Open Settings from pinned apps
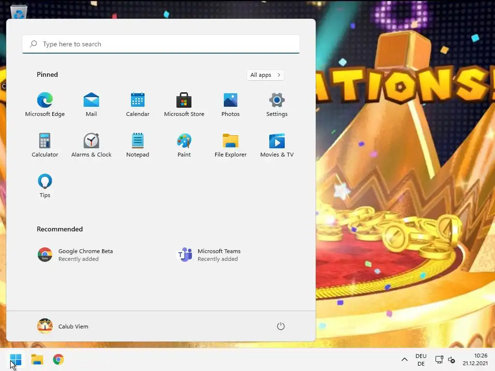The image size is (495, 371). coord(277,105)
